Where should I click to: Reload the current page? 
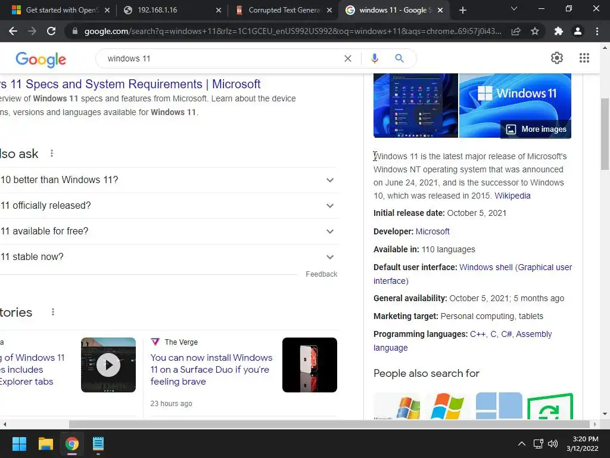(x=51, y=31)
